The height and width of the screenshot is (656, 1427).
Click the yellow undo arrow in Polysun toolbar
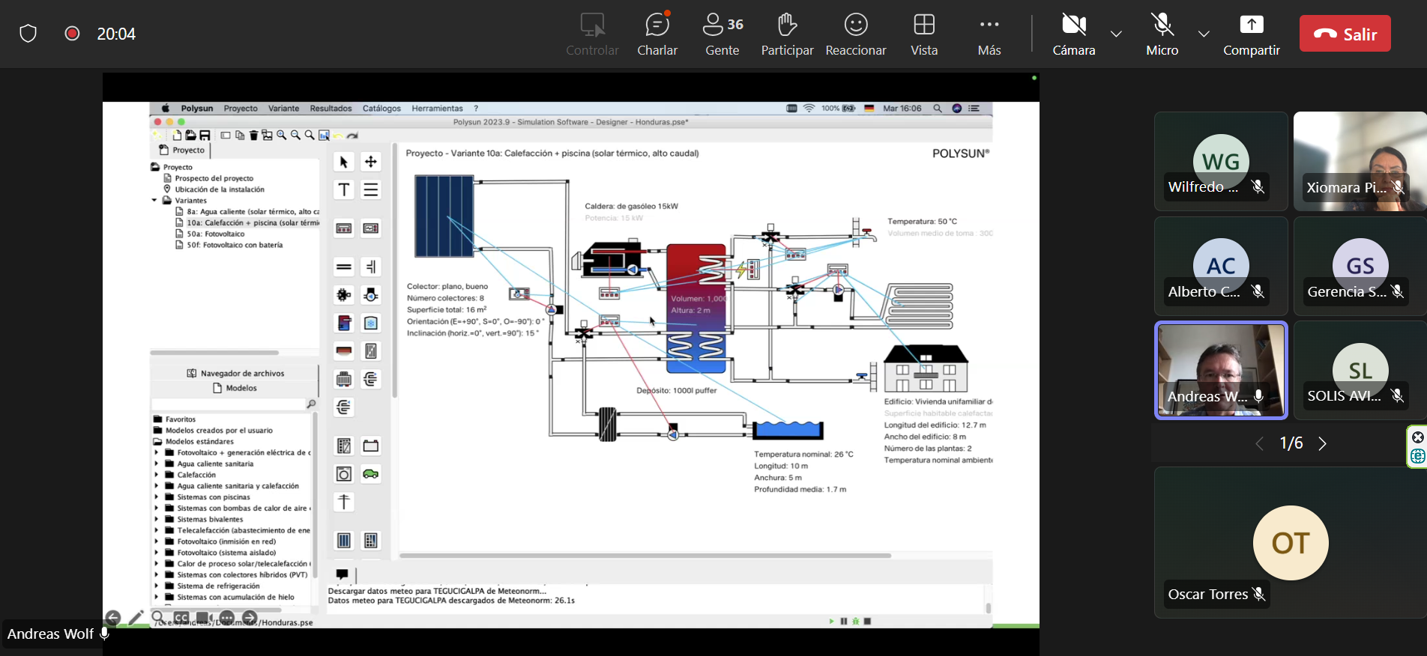(x=339, y=136)
